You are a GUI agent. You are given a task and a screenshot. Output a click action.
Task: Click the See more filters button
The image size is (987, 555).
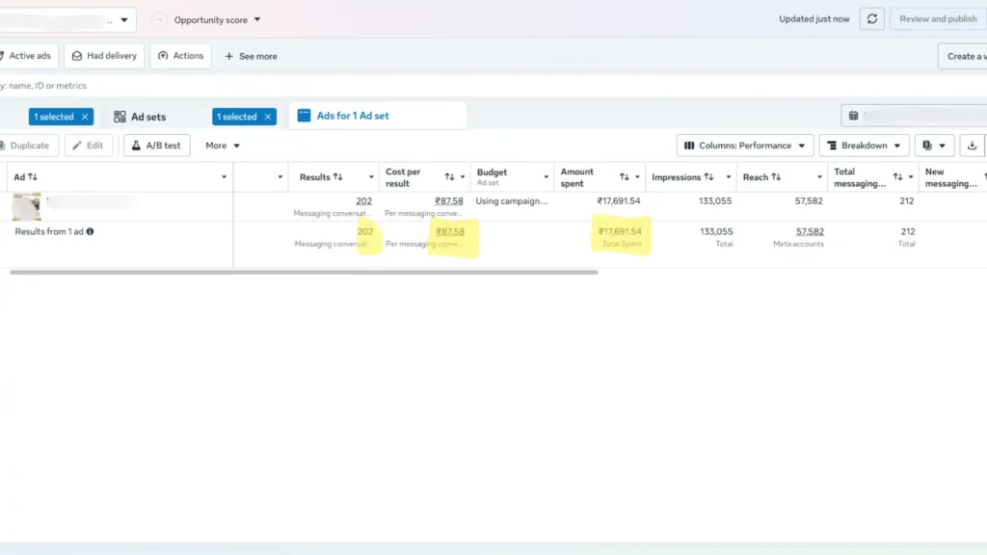pos(251,56)
